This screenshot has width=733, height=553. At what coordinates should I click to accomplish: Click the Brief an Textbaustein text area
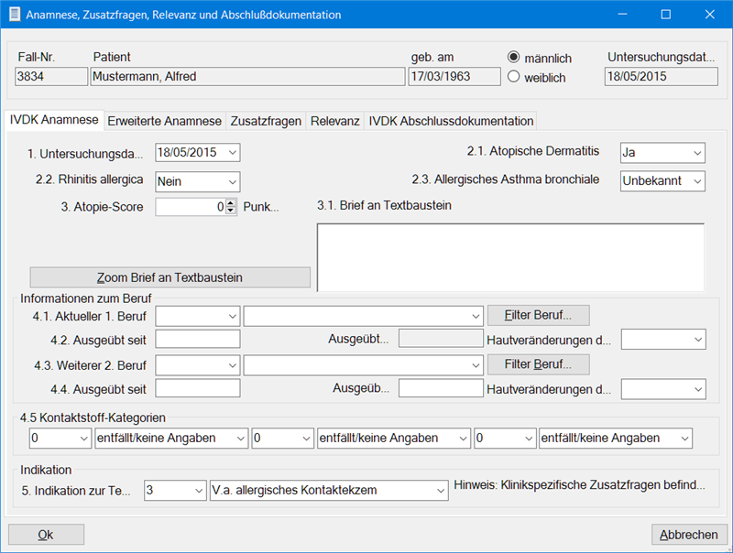pos(510,256)
